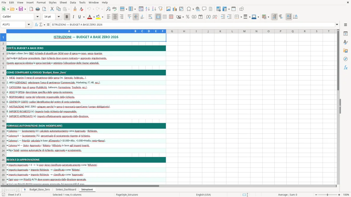The image size is (351, 197).
Task: Expand the formula bar arrow
Action: pyautogui.click(x=337, y=25)
